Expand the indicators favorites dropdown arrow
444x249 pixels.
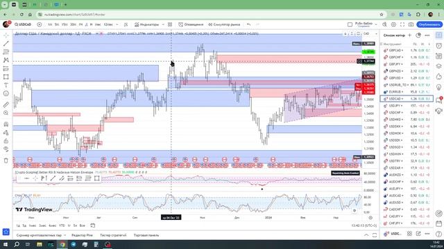(163, 25)
